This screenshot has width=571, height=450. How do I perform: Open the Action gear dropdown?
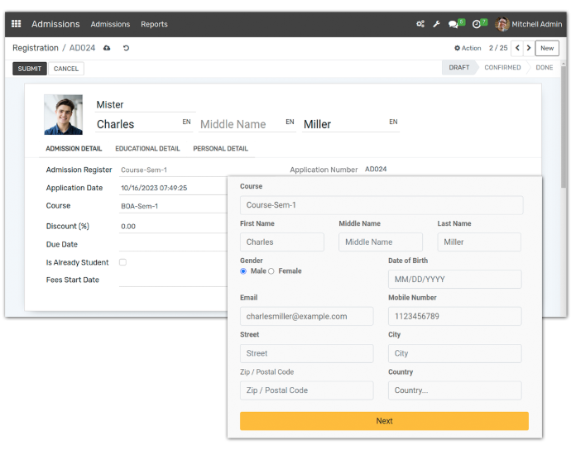tap(468, 48)
